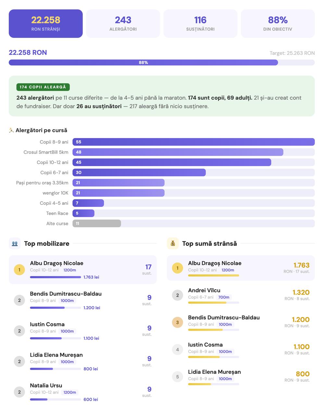Screen dimensions: 324x415
Task: Click the Copii 8-9 ani bar showing 55
Action: tap(193, 142)
